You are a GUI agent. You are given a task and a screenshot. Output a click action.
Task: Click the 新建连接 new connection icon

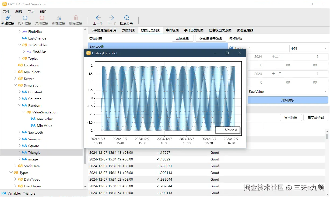pos(8,18)
